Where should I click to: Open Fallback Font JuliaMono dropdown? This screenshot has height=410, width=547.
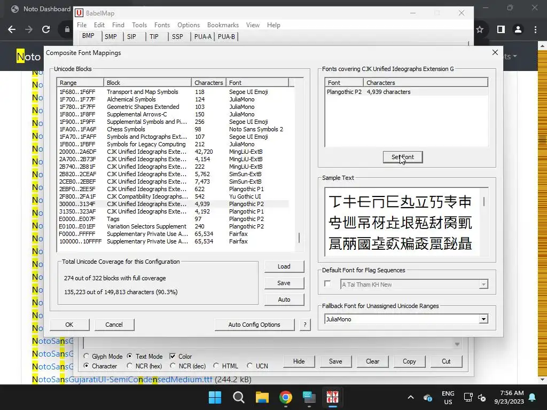pos(483,319)
